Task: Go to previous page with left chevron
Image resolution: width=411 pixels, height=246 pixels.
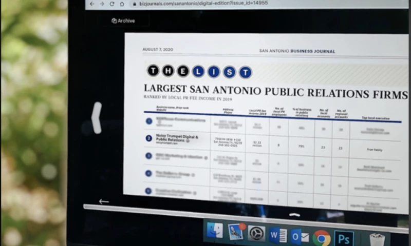Action: (97, 117)
